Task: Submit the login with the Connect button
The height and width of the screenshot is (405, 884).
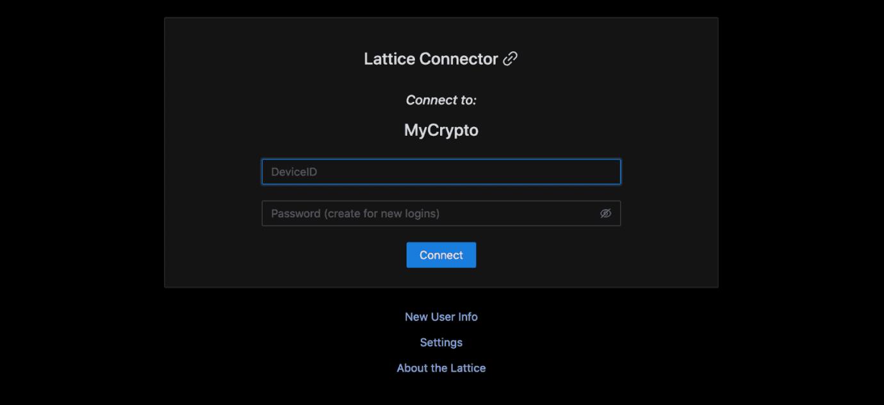Action: pyautogui.click(x=441, y=255)
